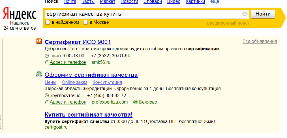Open Новости from the top navigation
Screen dimensions: 287x138
pyautogui.click(x=129, y=2)
